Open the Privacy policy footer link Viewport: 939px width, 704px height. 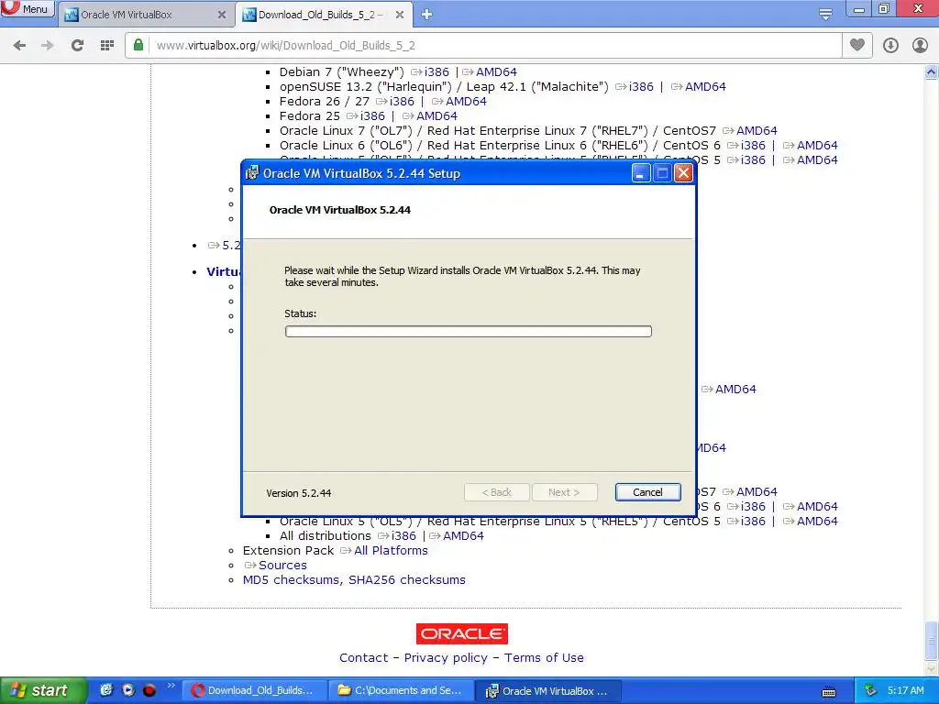point(446,658)
